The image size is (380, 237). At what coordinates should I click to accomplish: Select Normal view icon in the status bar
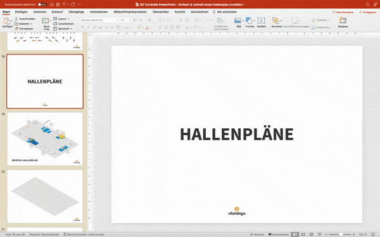tap(295, 234)
